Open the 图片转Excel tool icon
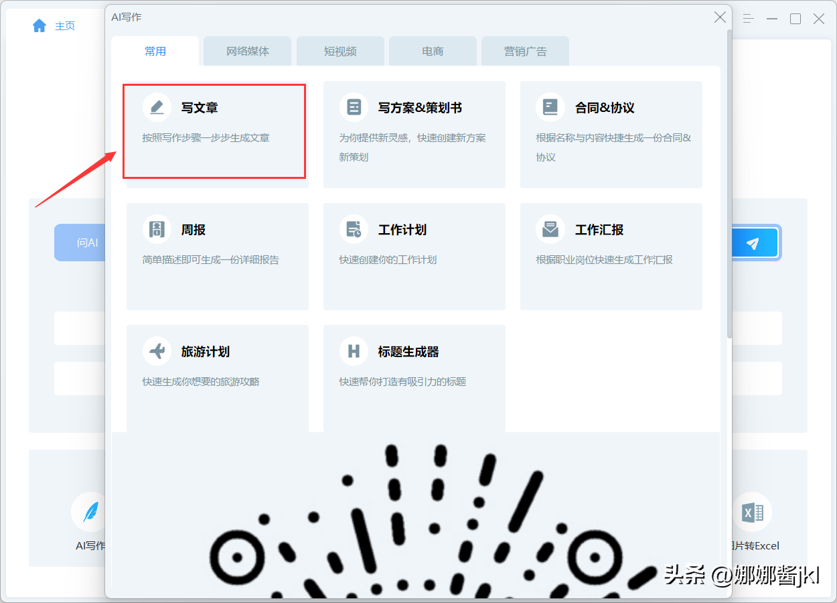Screen dimensions: 837x603 point(753,511)
